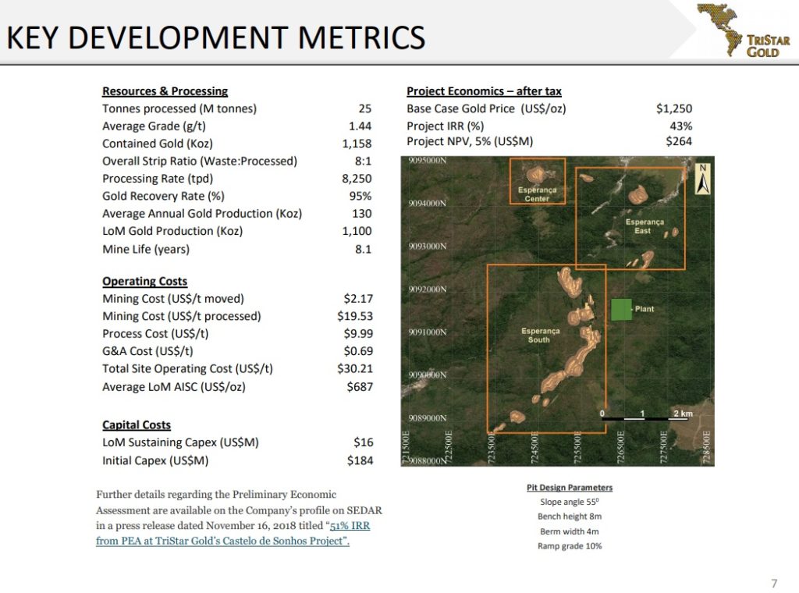Click the Overall Strip Ratio value 8:1
The width and height of the screenshot is (799, 593).
point(364,161)
